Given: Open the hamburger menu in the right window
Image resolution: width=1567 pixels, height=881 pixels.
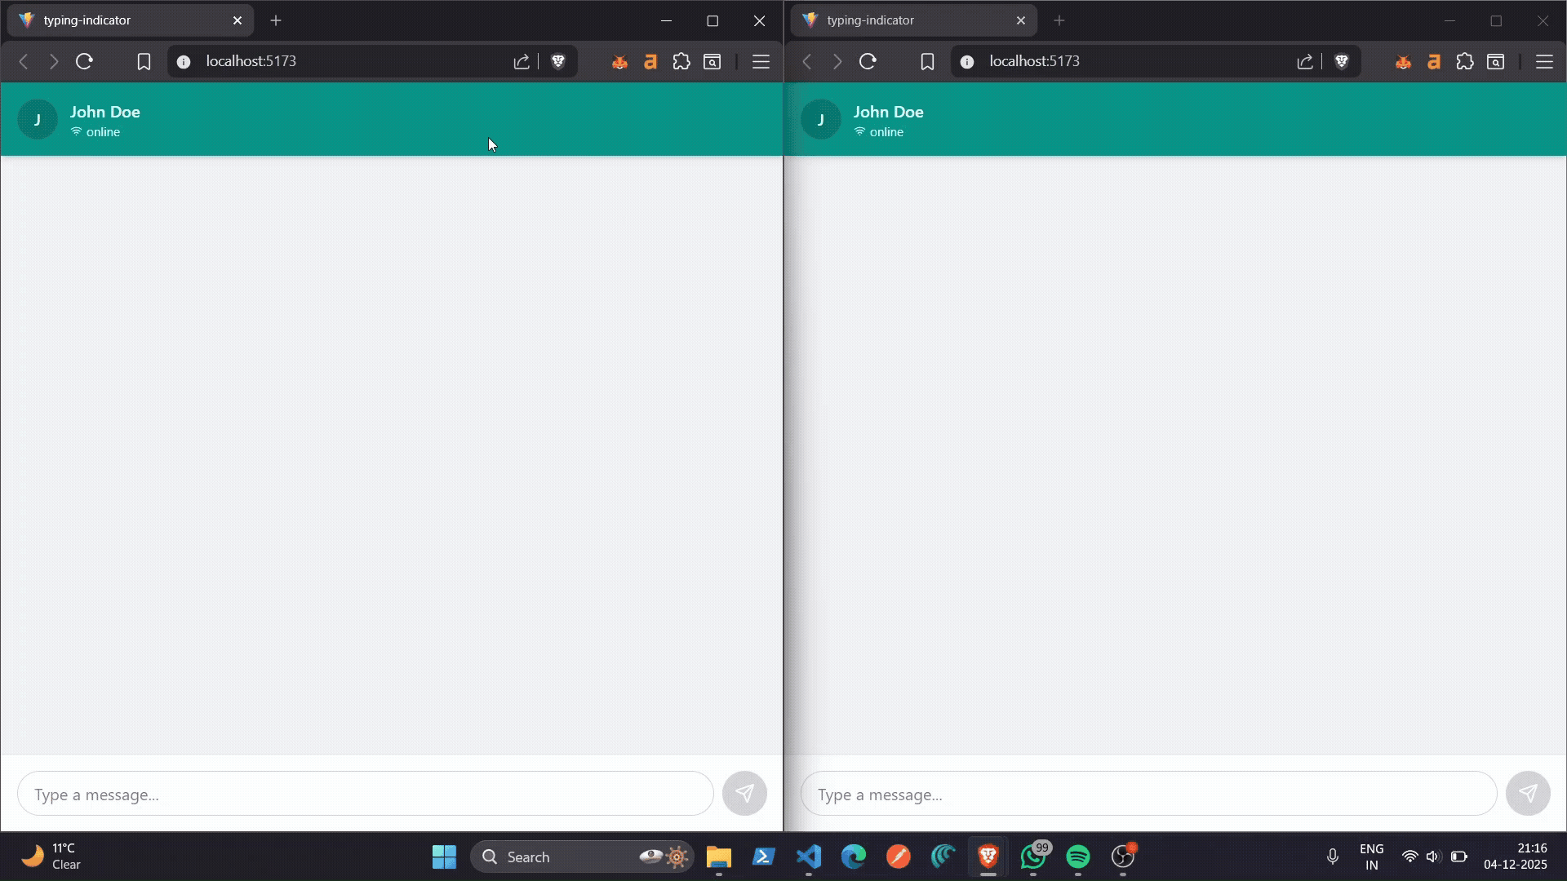Looking at the screenshot, I should tap(1545, 61).
